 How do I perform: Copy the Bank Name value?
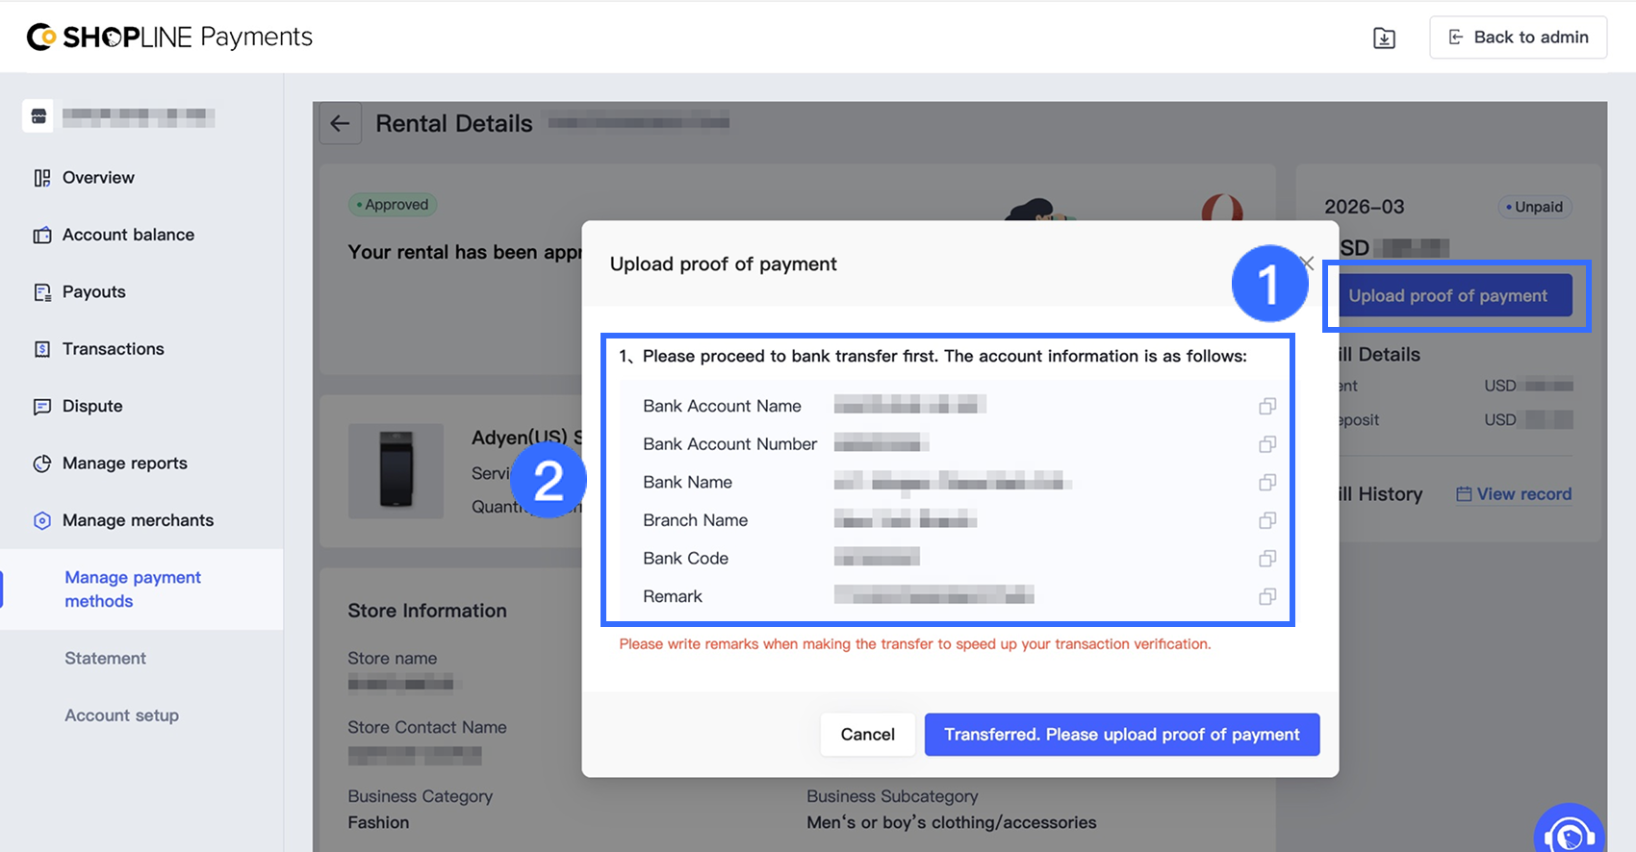tap(1267, 482)
